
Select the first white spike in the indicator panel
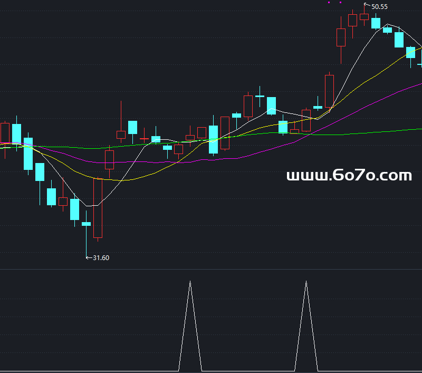pyautogui.click(x=190, y=326)
